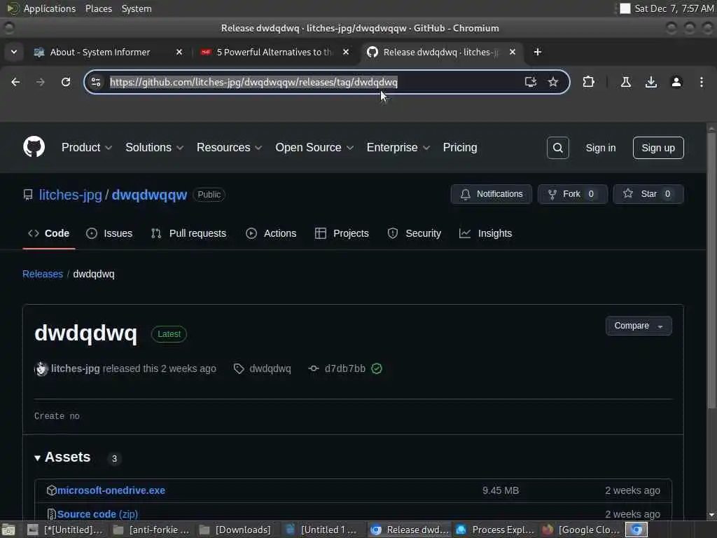Click the Pricing link
Viewport: 717px width, 538px height.
coord(460,147)
